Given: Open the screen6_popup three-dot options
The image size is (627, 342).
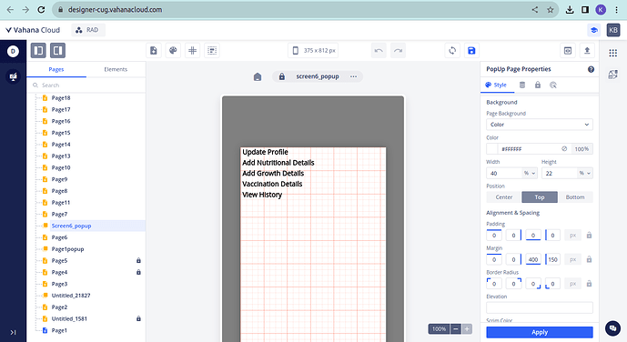Looking at the screenshot, I should click(353, 76).
